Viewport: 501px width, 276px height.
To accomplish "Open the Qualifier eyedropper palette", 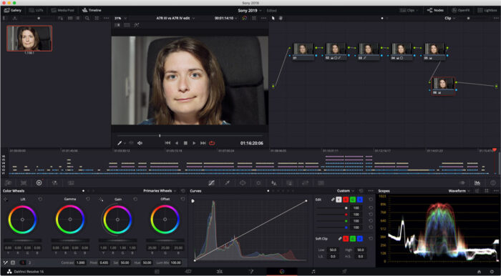I will coord(227,183).
